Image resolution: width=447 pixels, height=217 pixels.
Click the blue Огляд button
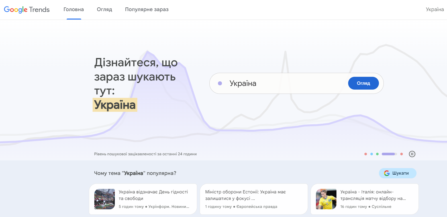point(364,83)
